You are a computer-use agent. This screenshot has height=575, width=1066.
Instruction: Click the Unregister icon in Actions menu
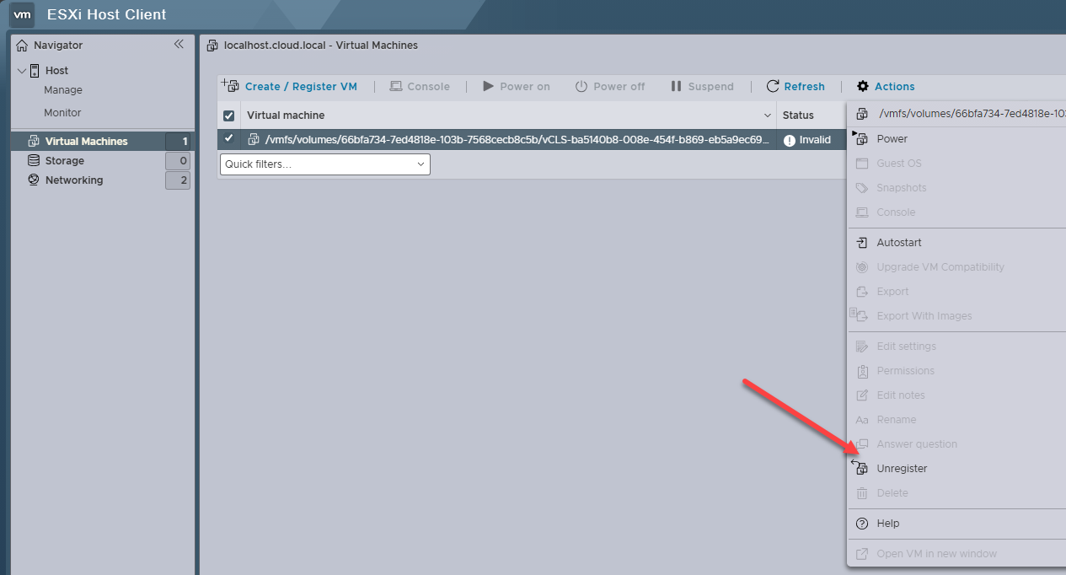pos(860,468)
